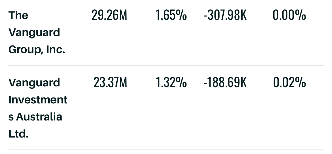Click the 1.65% ownership percentage cell
Screen dimensions: 332x154
click(171, 15)
